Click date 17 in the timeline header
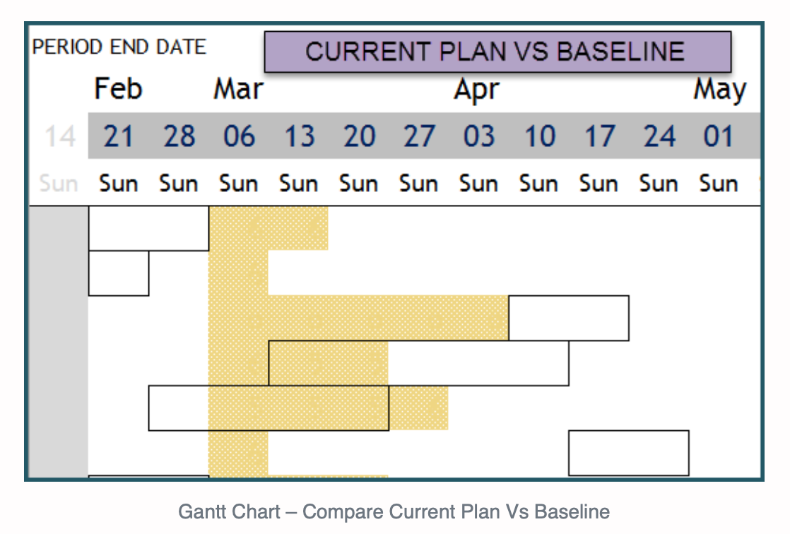Viewport: 790px width, 534px height. (599, 136)
